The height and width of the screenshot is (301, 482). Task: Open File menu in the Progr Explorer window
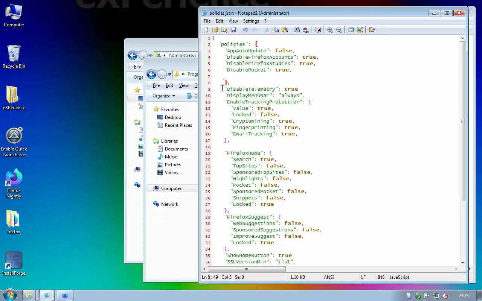pos(156,85)
